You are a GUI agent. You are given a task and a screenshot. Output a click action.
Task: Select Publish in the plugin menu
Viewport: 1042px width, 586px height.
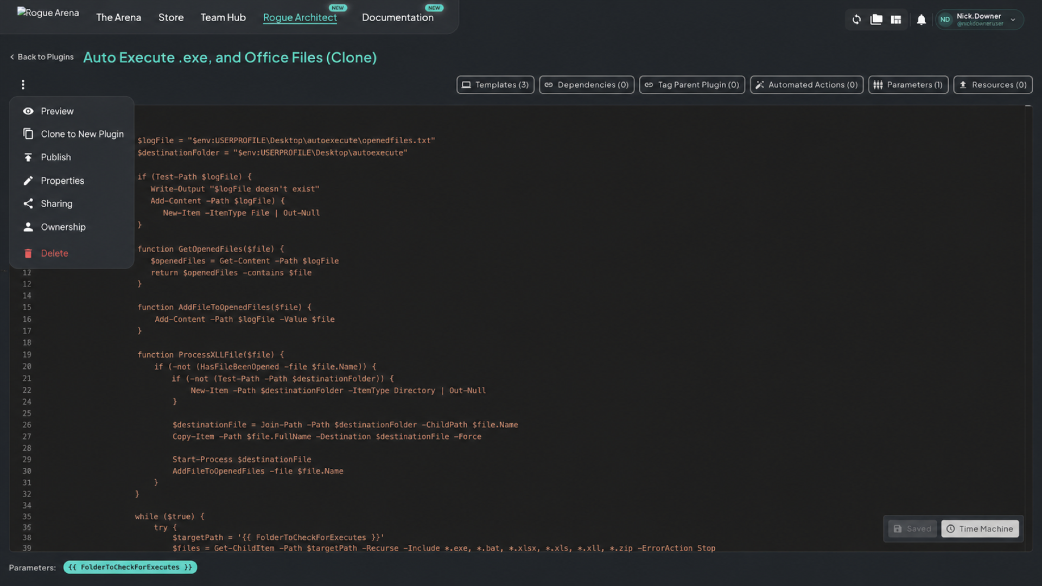click(x=72, y=157)
